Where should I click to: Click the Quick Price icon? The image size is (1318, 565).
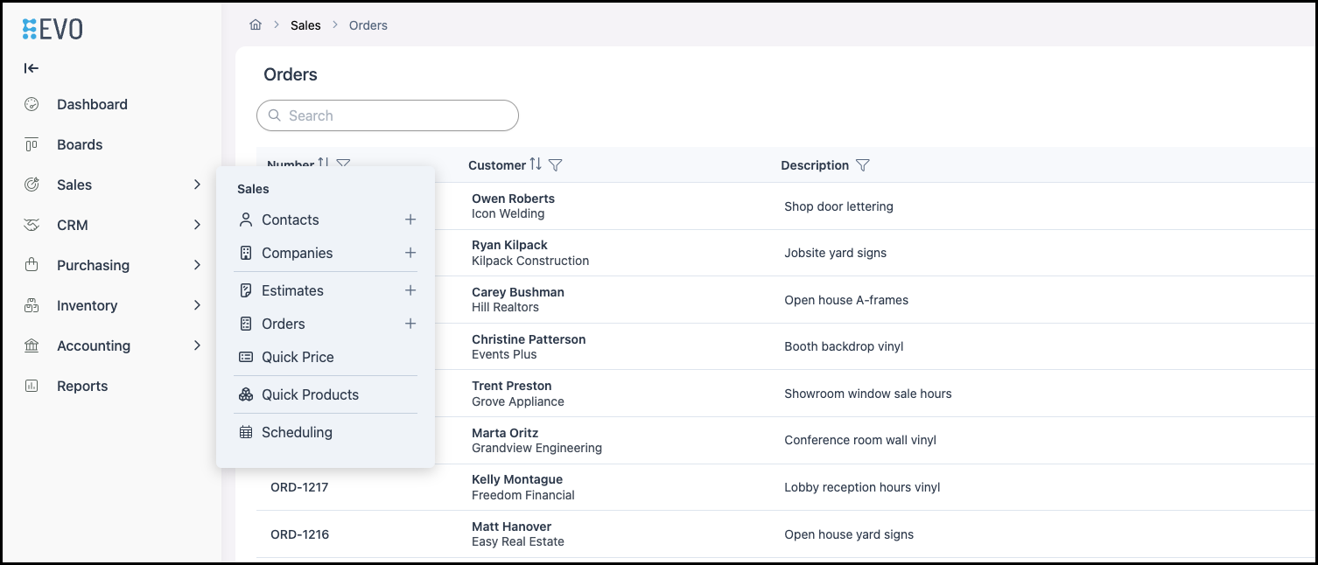(x=246, y=357)
